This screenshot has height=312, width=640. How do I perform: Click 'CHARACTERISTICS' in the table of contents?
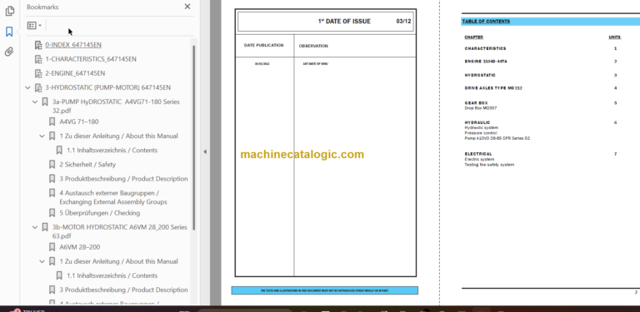click(485, 48)
